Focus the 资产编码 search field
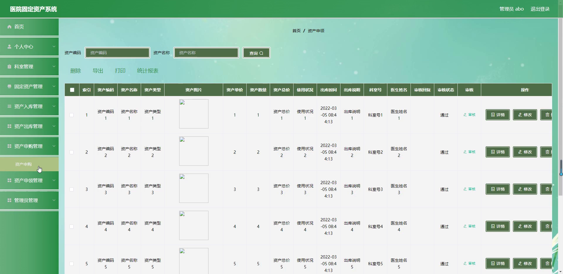Screen dimensions: 563x274 117,53
